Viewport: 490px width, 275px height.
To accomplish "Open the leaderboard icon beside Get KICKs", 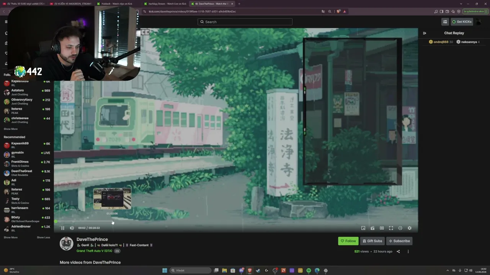I will [x=445, y=22].
